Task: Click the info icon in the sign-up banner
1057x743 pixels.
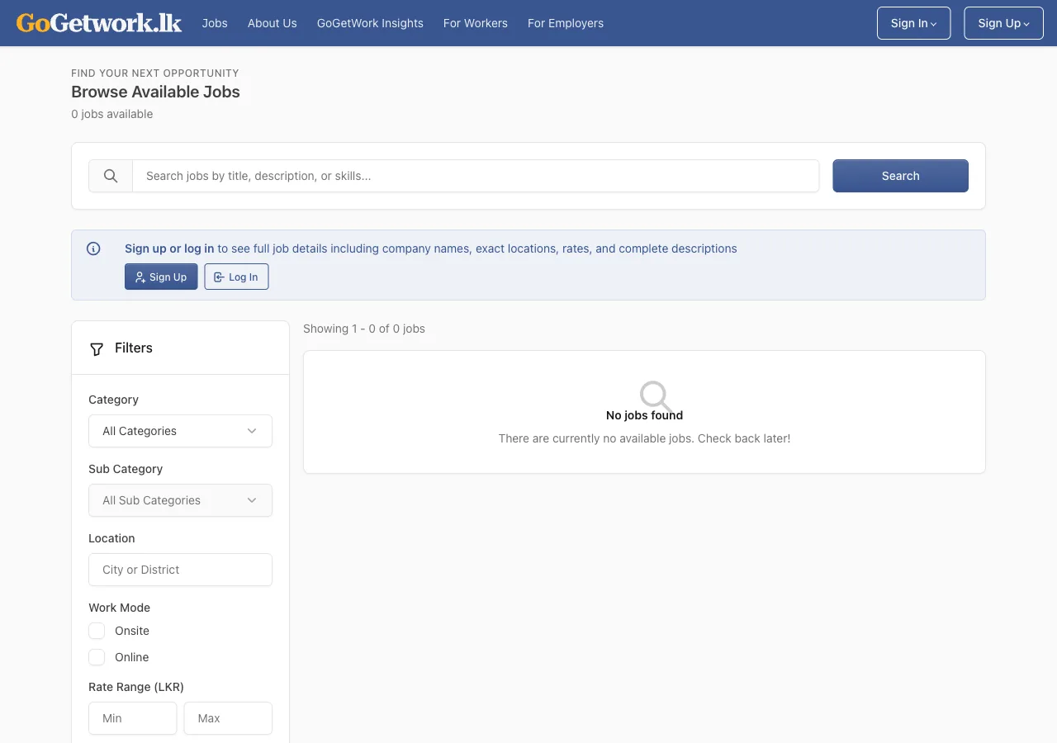Action: pos(93,248)
